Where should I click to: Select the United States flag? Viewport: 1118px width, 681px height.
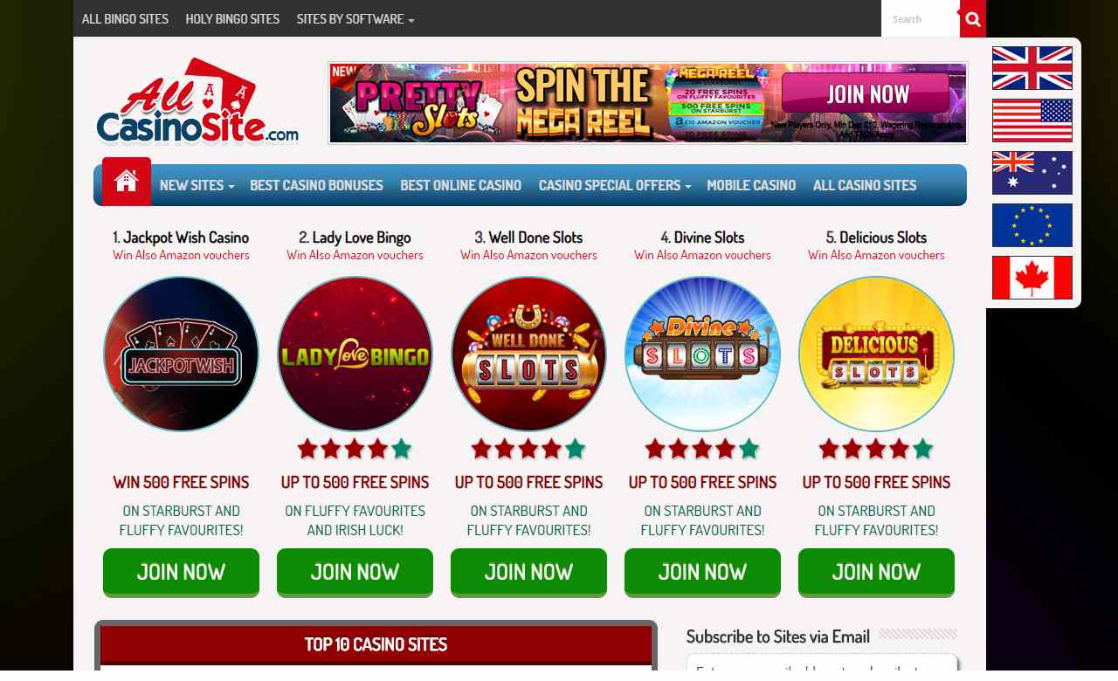1032,120
